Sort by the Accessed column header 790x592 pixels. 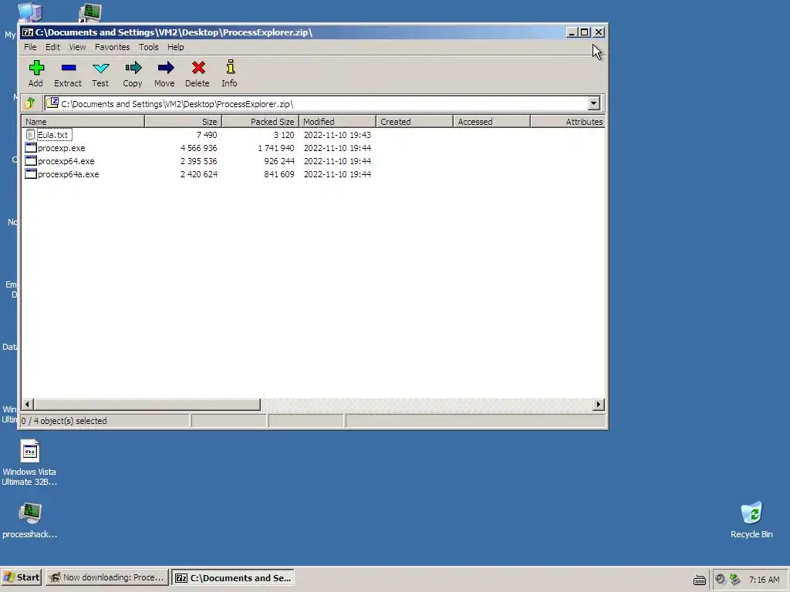tap(491, 121)
